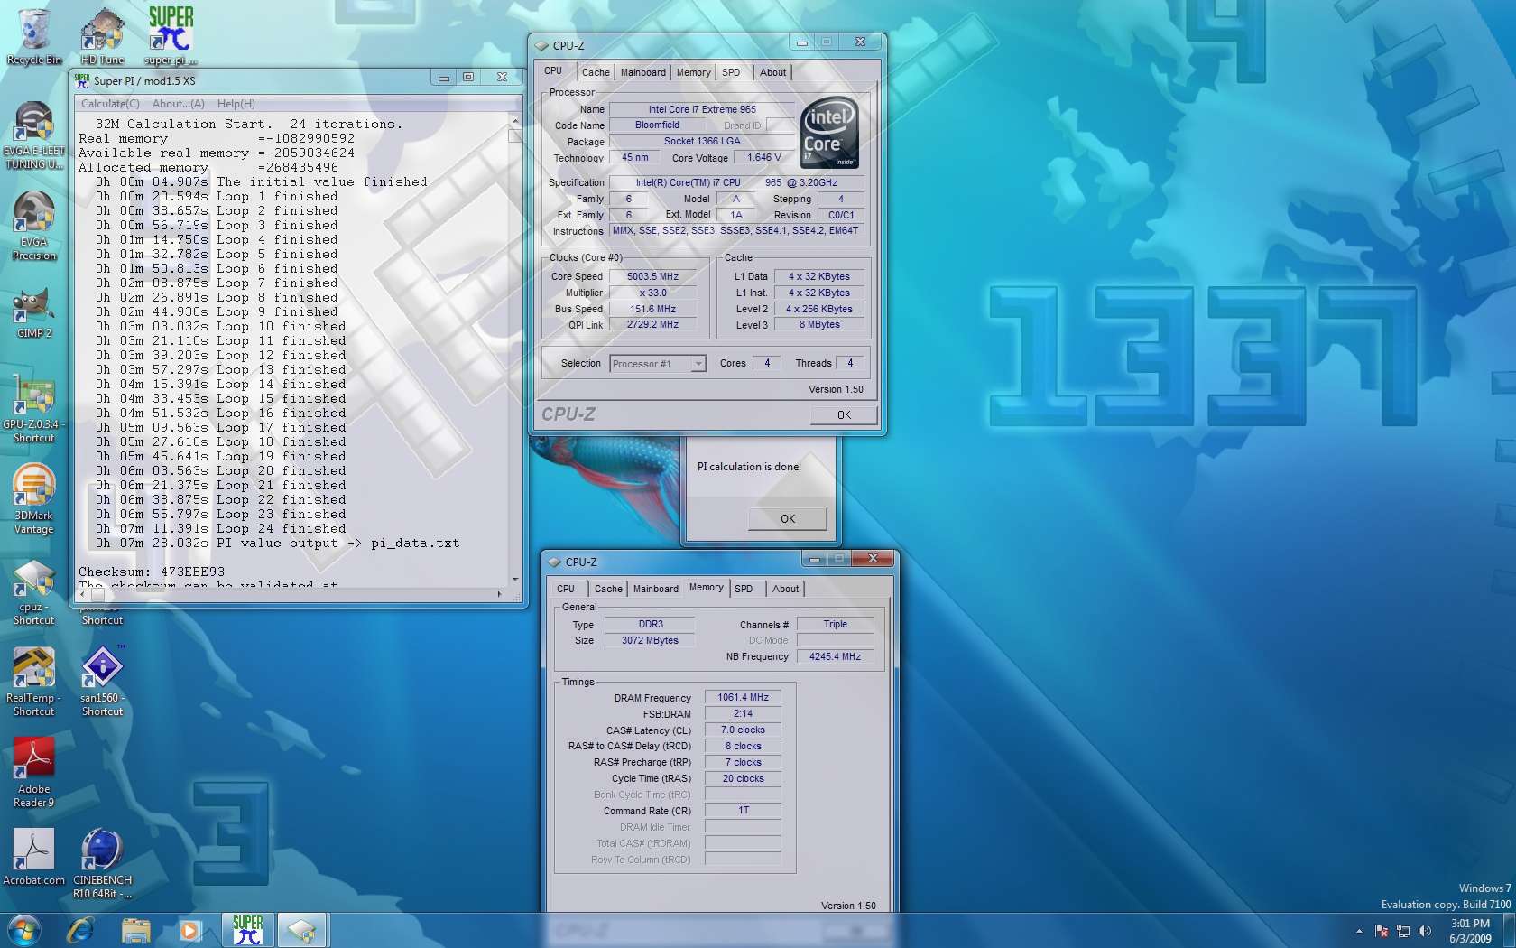Open the About...(A) menu in Super PI

[x=178, y=104]
